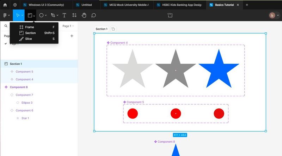Click the Star 1 star layer icon
Image resolution: width=282 pixels, height=156 pixels.
18,118
